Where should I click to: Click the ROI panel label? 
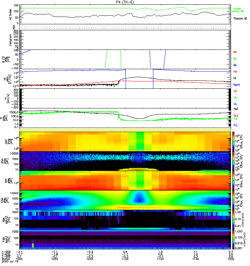14,27
